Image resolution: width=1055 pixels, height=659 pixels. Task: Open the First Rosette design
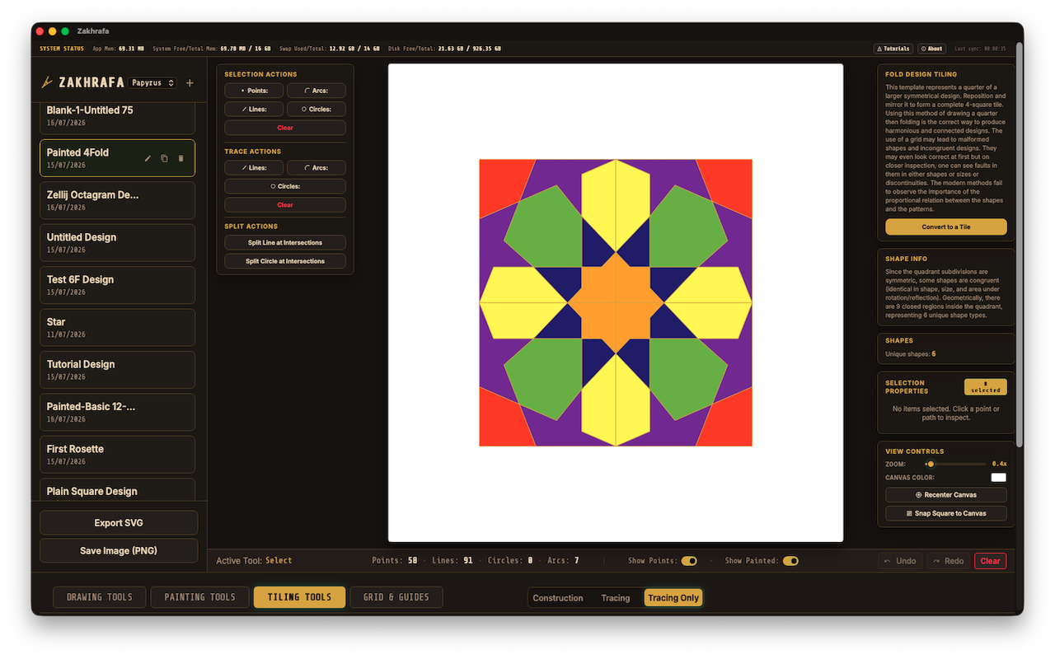[x=117, y=455]
